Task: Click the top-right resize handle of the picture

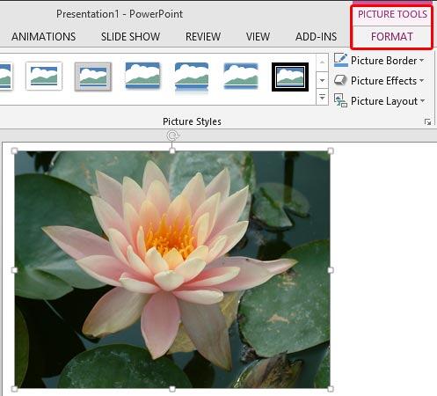Action: [x=331, y=151]
